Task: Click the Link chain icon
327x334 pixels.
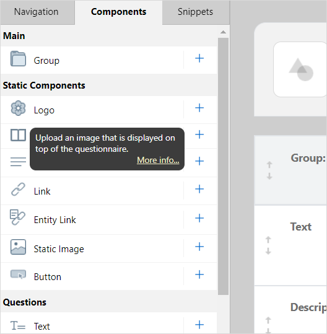Action: [x=18, y=189]
